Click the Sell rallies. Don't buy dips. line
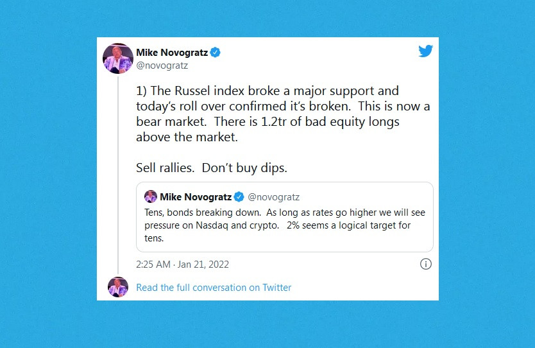 pyautogui.click(x=212, y=168)
